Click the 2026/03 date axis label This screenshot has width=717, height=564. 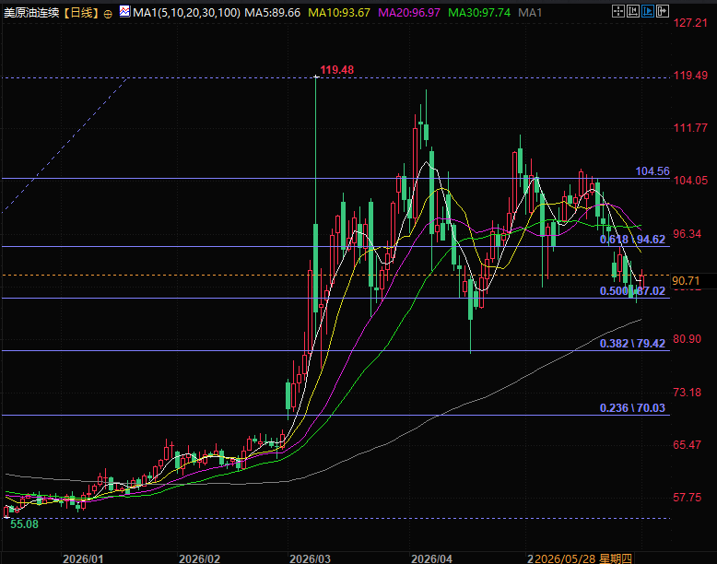coord(310,558)
